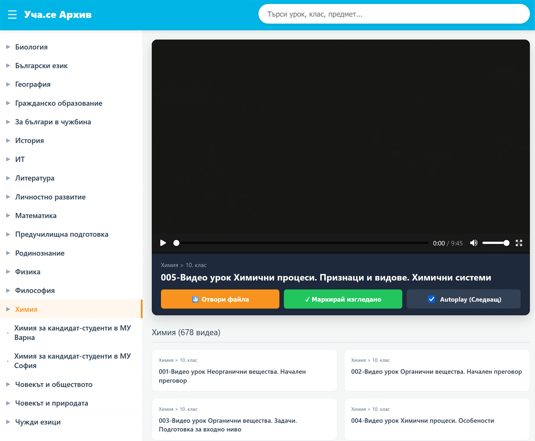Mute the video speaker icon
535x441 pixels.
click(x=474, y=243)
